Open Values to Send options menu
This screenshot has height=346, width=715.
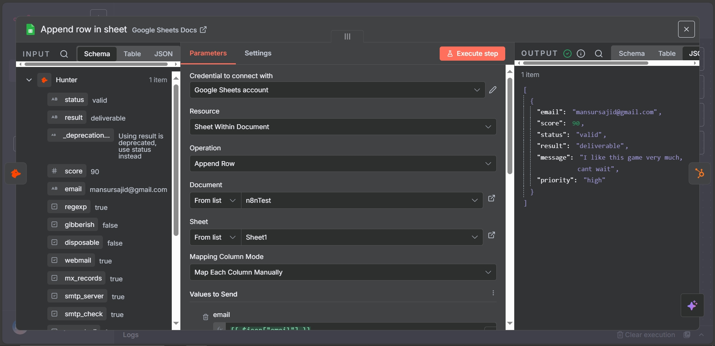(493, 293)
